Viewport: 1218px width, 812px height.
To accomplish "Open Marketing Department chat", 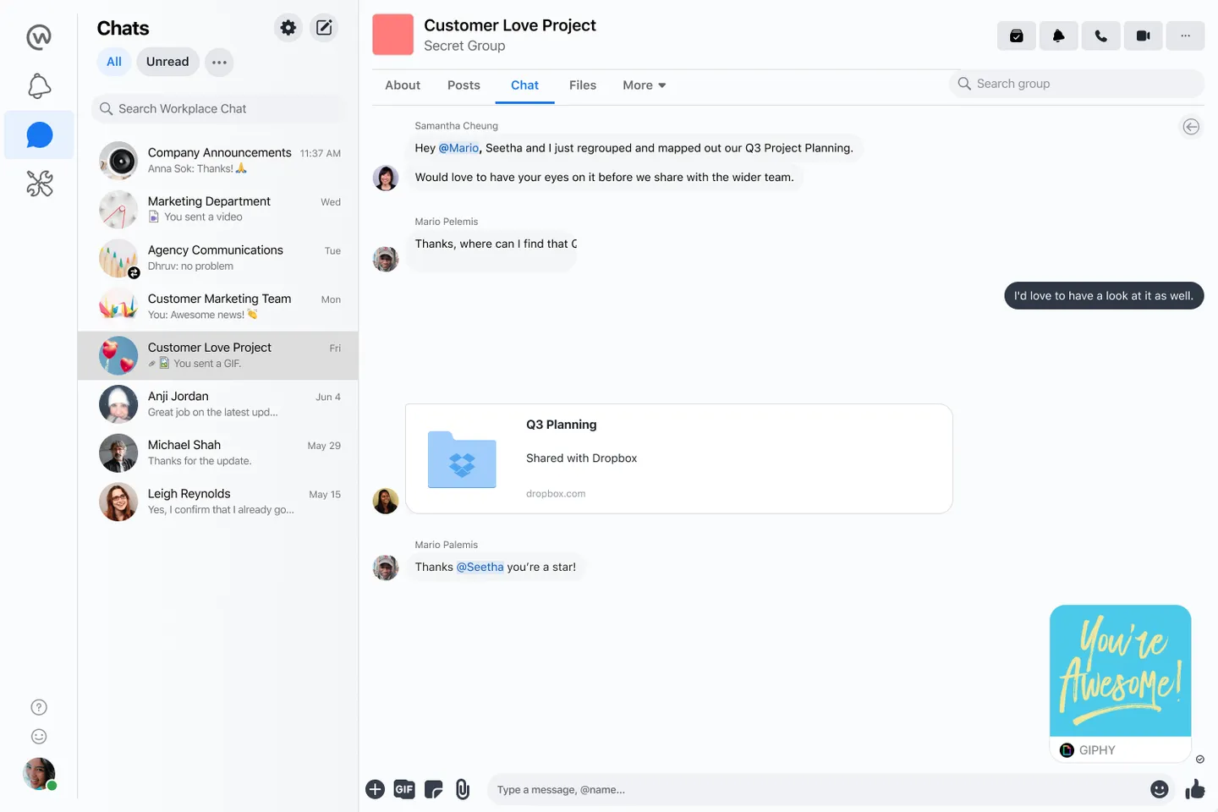I will pos(218,210).
